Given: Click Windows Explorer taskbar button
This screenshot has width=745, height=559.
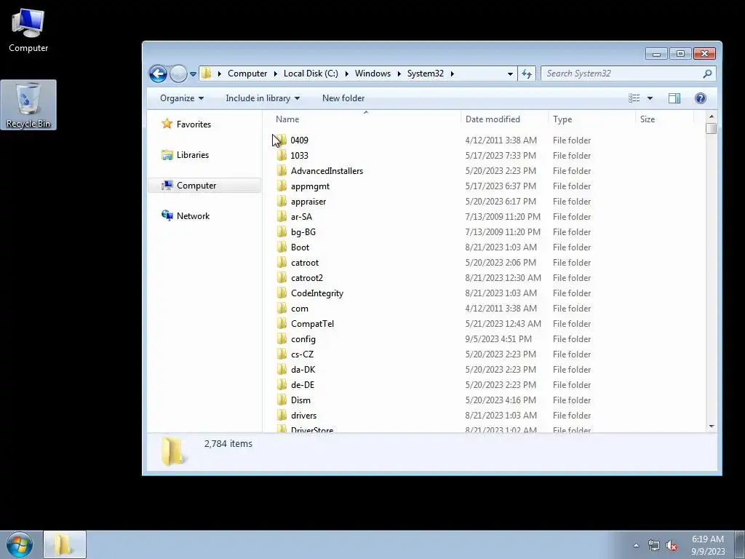Looking at the screenshot, I should click(65, 544).
